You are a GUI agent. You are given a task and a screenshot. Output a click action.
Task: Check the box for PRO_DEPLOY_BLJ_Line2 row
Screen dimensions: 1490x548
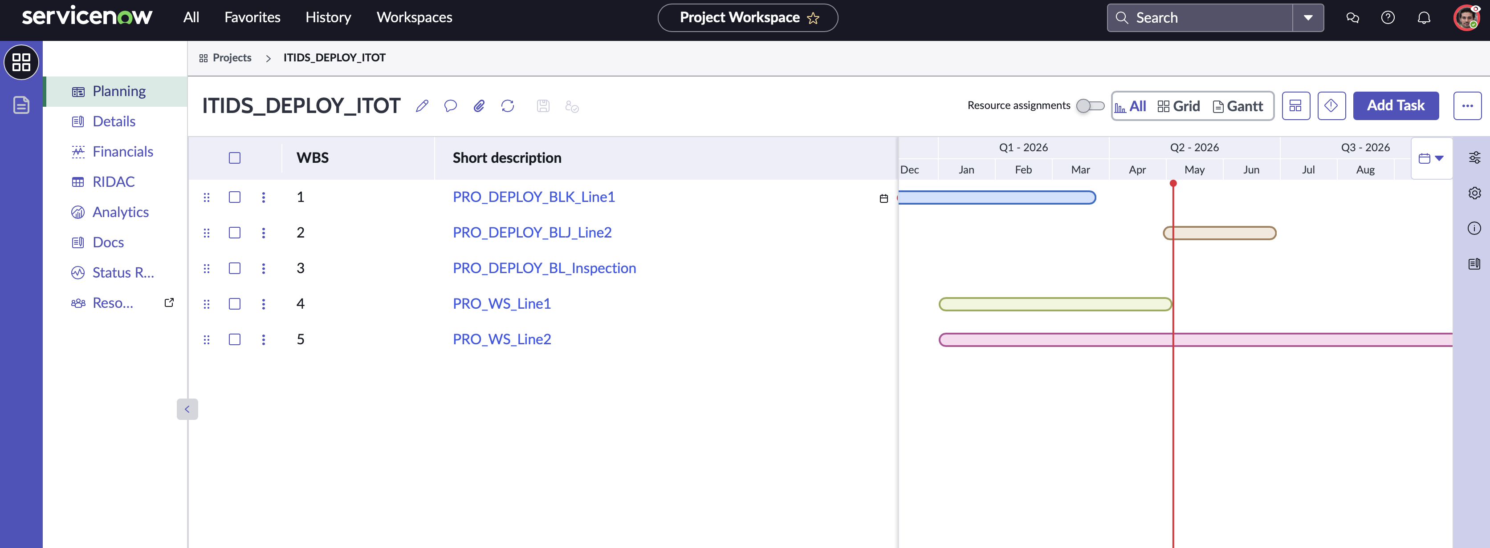click(234, 232)
